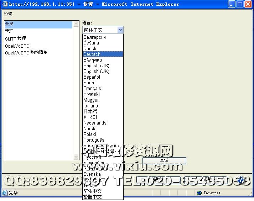Screen dimensions: 254x201
Task: Minimize the Internet Explorer window
Action: click(x=231, y=4)
